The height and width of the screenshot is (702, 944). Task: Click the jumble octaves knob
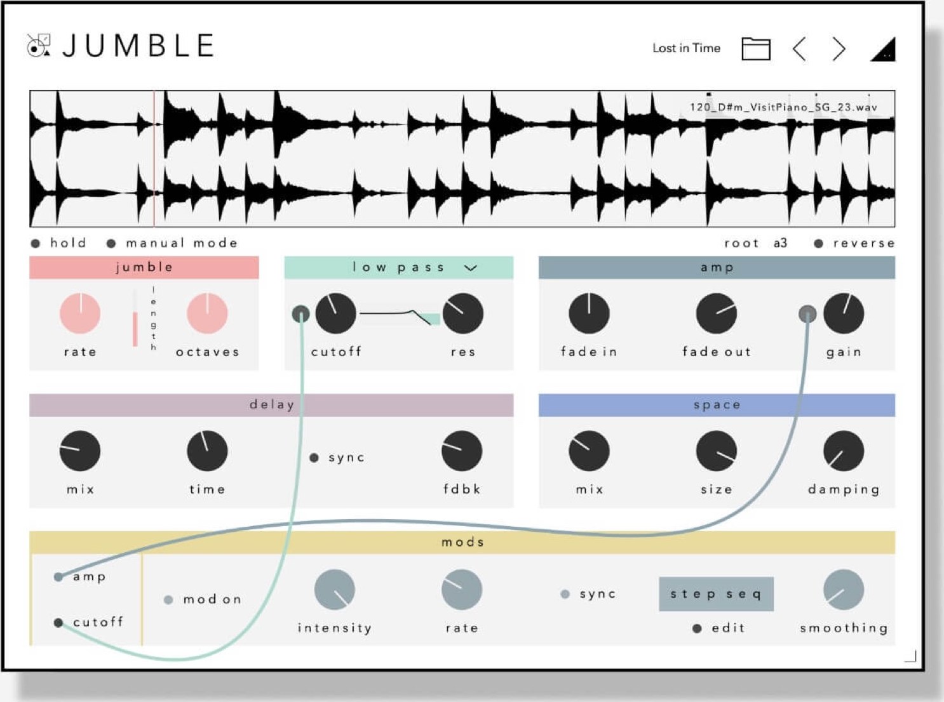[x=207, y=314]
